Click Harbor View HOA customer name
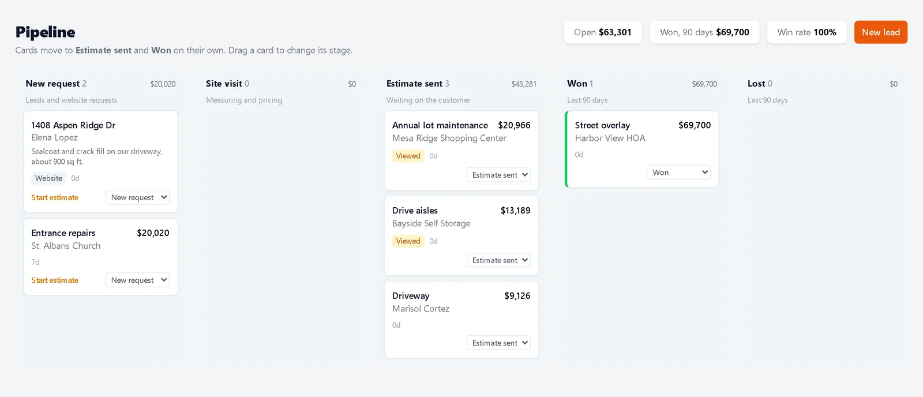Image resolution: width=923 pixels, height=397 pixels. pos(610,138)
